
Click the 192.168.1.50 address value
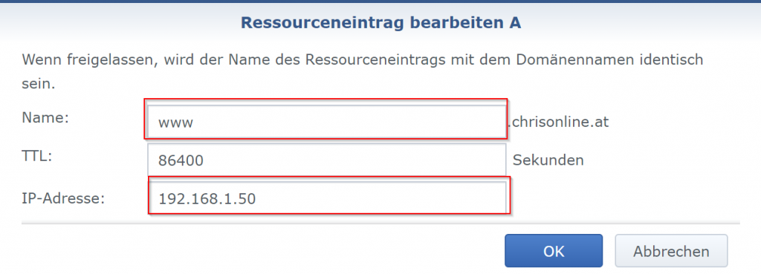(207, 198)
